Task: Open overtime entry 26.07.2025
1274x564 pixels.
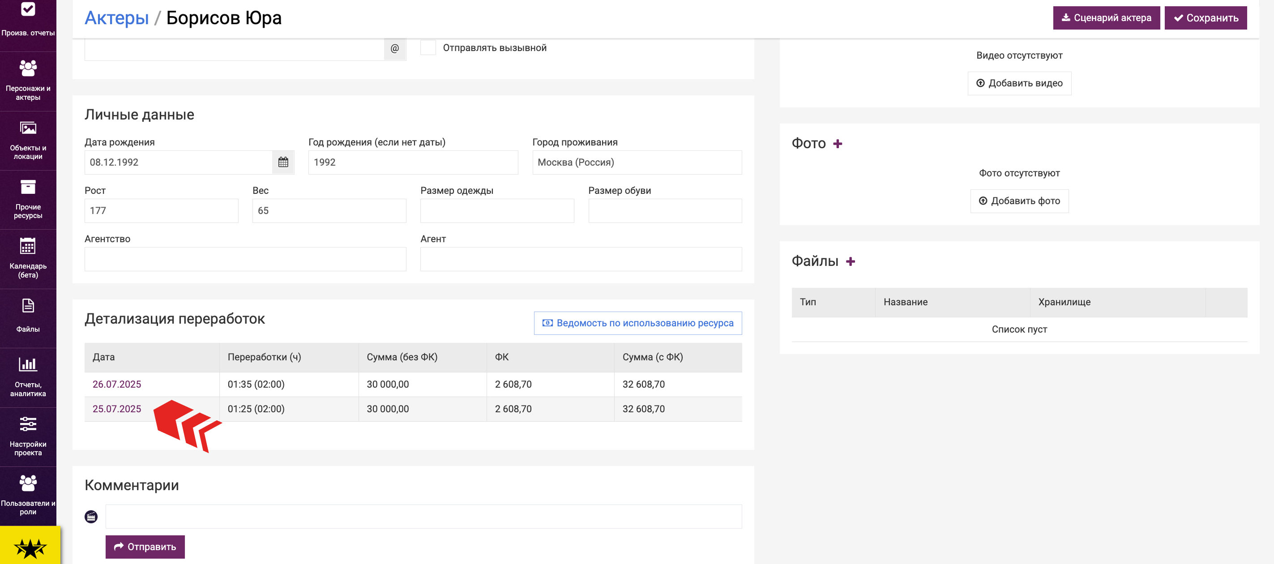Action: click(x=117, y=385)
